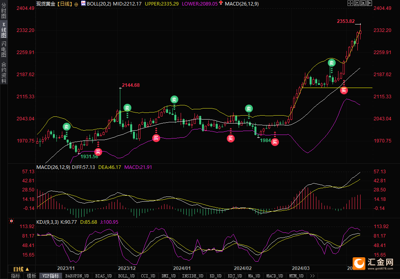Choose the MACD_UD indicator
400x279 pixels.
275,276
